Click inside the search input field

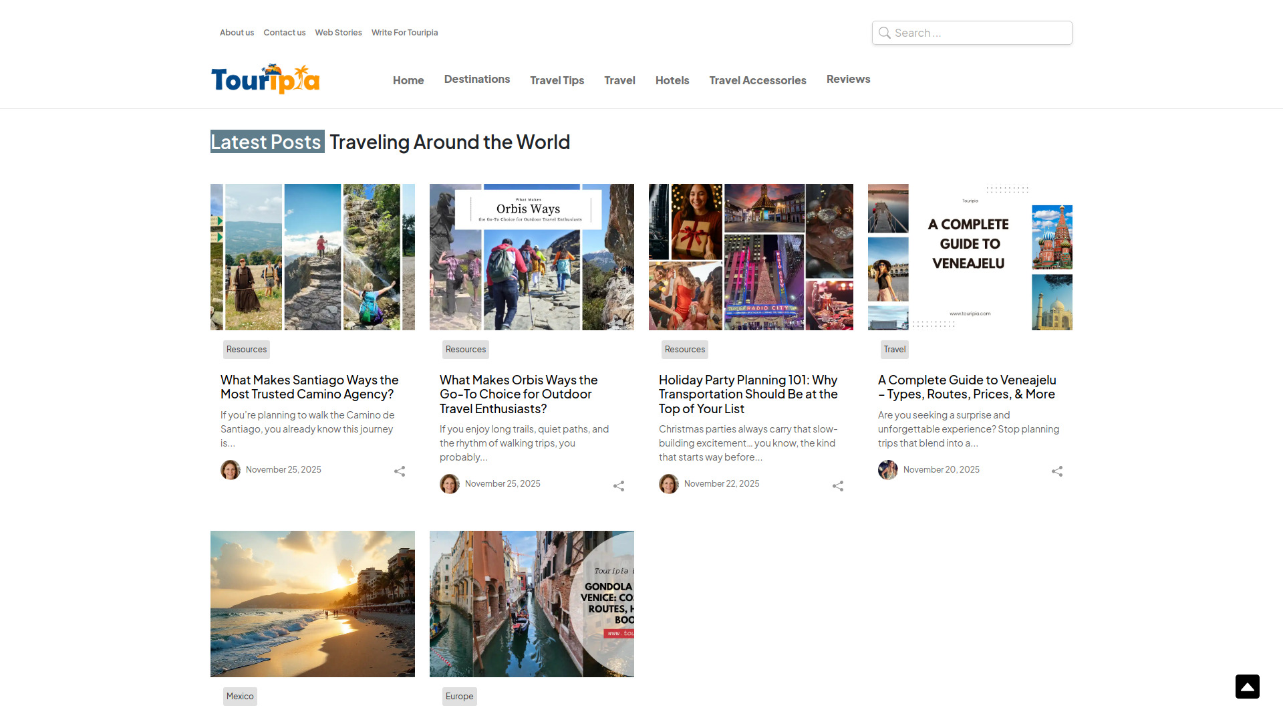976,32
